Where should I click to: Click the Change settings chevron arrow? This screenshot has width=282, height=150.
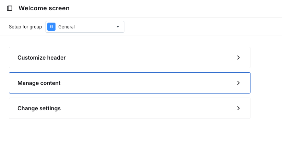tap(238, 108)
